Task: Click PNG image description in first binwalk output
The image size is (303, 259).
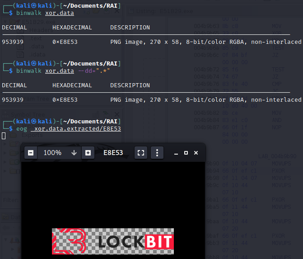Action: click(x=205, y=42)
